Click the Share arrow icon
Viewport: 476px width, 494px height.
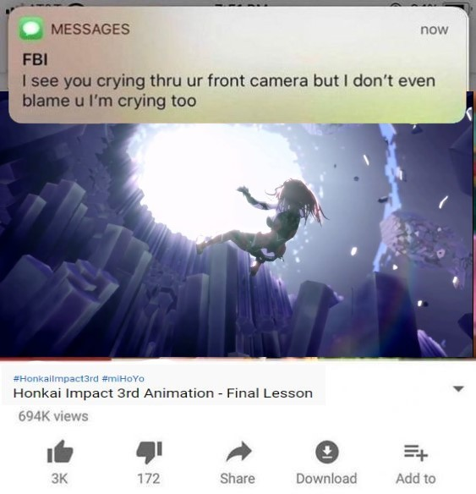(x=239, y=452)
